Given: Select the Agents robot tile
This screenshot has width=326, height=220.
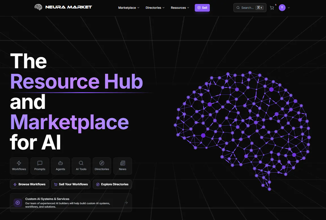Looking at the screenshot, I should click(x=60, y=166).
